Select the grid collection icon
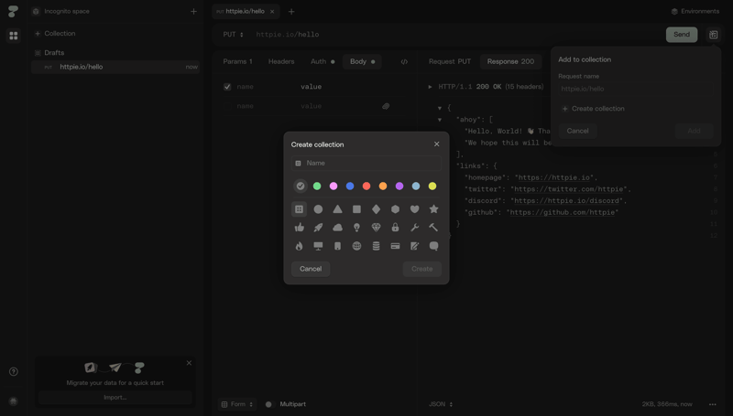 pyautogui.click(x=300, y=209)
